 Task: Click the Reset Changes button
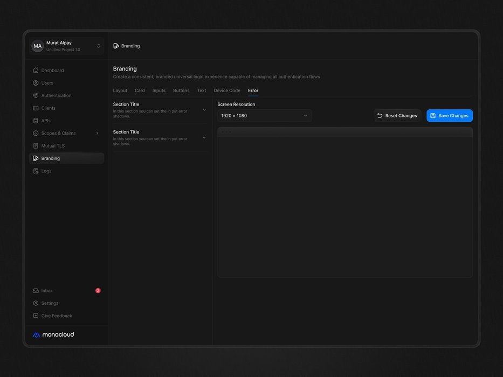pyautogui.click(x=397, y=116)
